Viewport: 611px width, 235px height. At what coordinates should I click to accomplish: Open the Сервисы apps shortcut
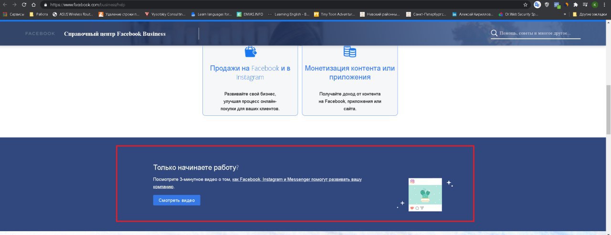coord(13,14)
